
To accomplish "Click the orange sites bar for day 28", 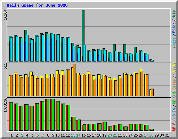I will click(152, 92).
